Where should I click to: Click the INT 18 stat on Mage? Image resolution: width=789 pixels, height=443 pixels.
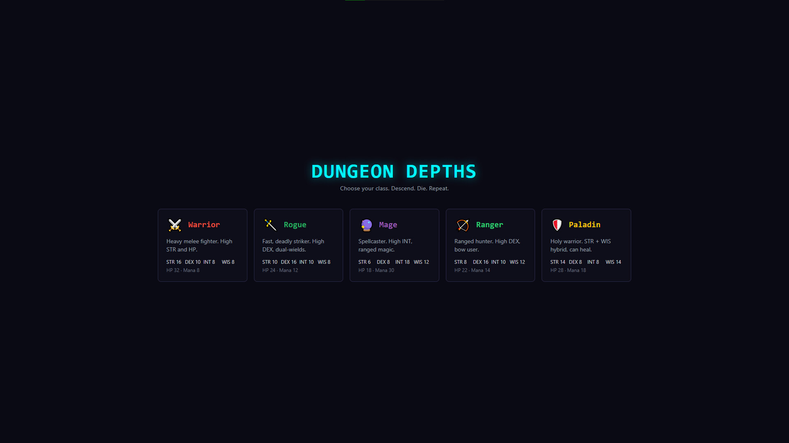pos(402,262)
